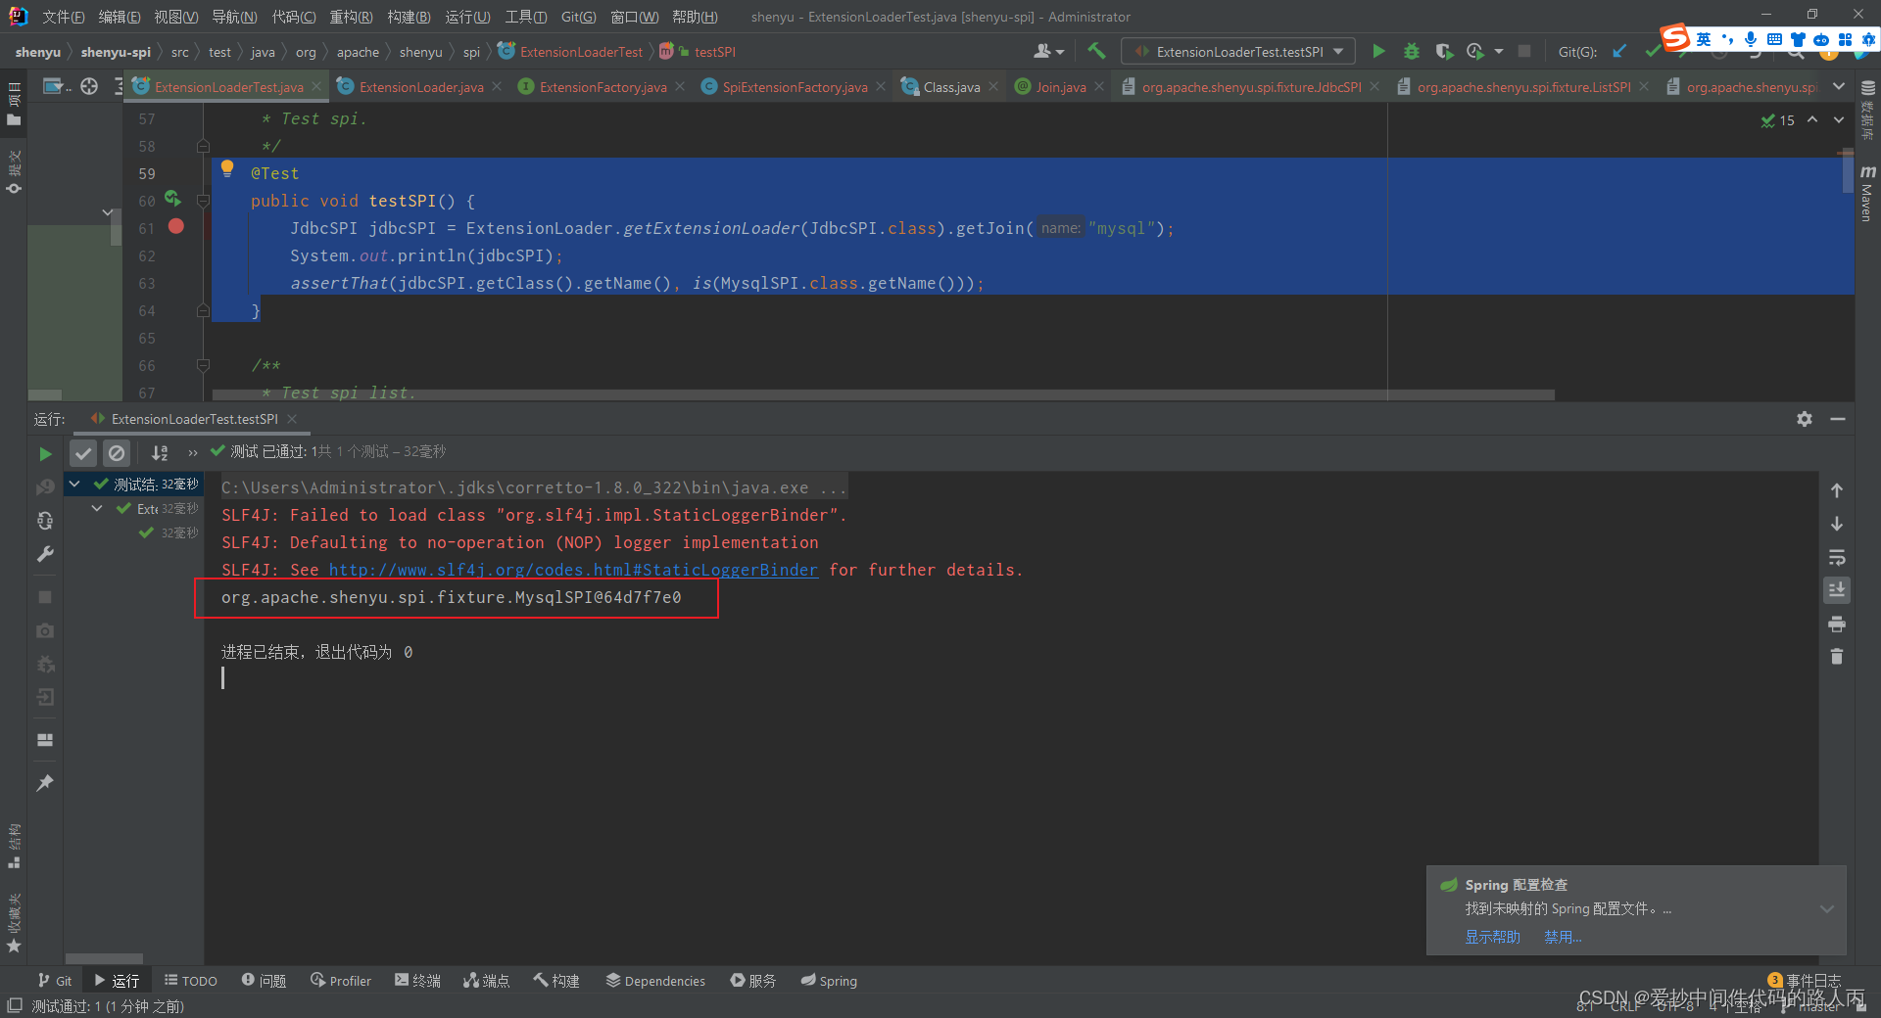Fold the testSPI method at line 60
1881x1018 pixels.
[203, 201]
